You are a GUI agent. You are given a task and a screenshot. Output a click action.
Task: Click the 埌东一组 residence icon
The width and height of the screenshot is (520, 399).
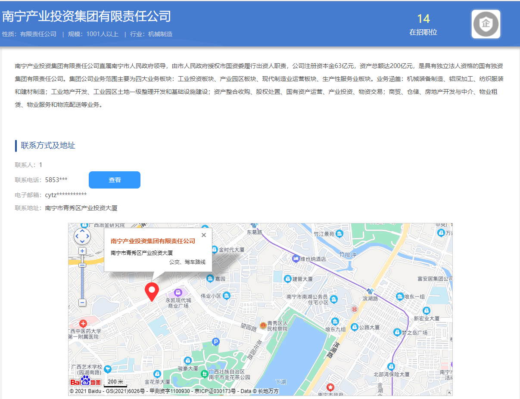(400, 297)
